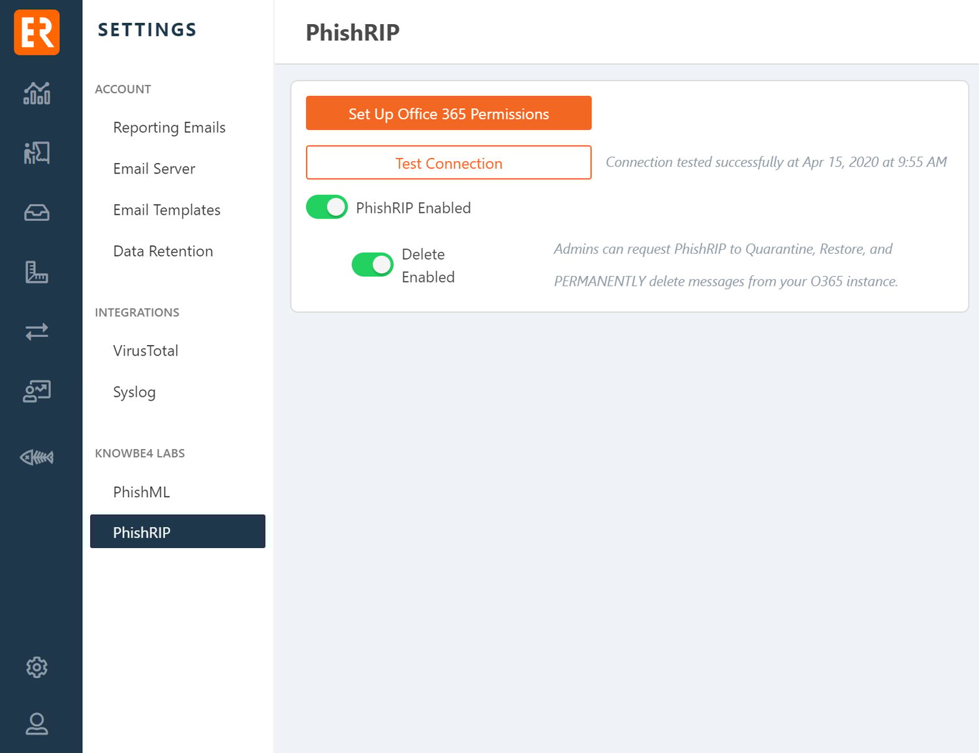
Task: Disable the PhishRIP Enabled toggle
Action: tap(326, 206)
